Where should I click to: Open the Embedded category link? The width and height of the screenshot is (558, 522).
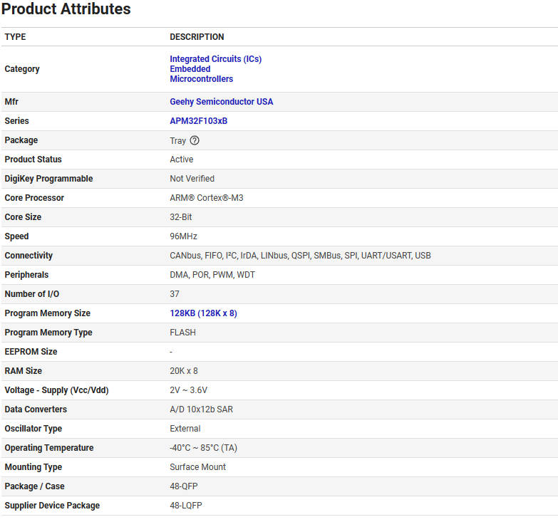click(x=190, y=69)
